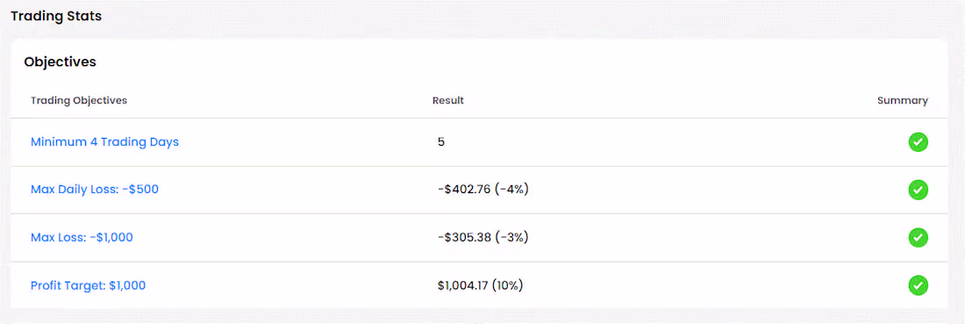This screenshot has width=965, height=324.
Task: Click the green checkmark for Minimum Trading Days
Action: pyautogui.click(x=918, y=142)
